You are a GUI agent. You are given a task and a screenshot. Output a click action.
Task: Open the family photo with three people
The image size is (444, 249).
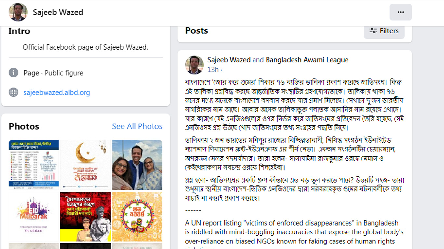(x=137, y=165)
